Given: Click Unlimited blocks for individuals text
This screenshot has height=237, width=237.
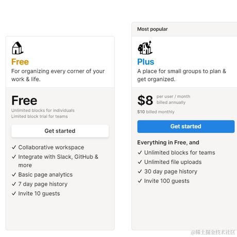Looking at the screenshot, I should 43,110.
